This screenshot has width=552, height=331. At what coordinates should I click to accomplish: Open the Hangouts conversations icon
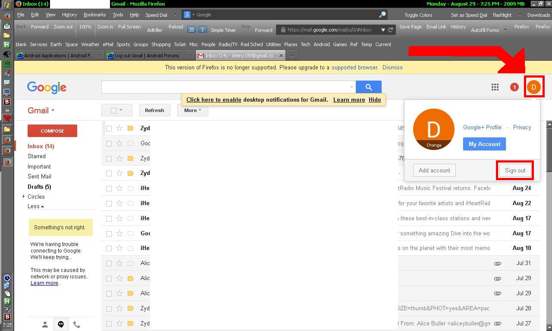(x=61, y=325)
